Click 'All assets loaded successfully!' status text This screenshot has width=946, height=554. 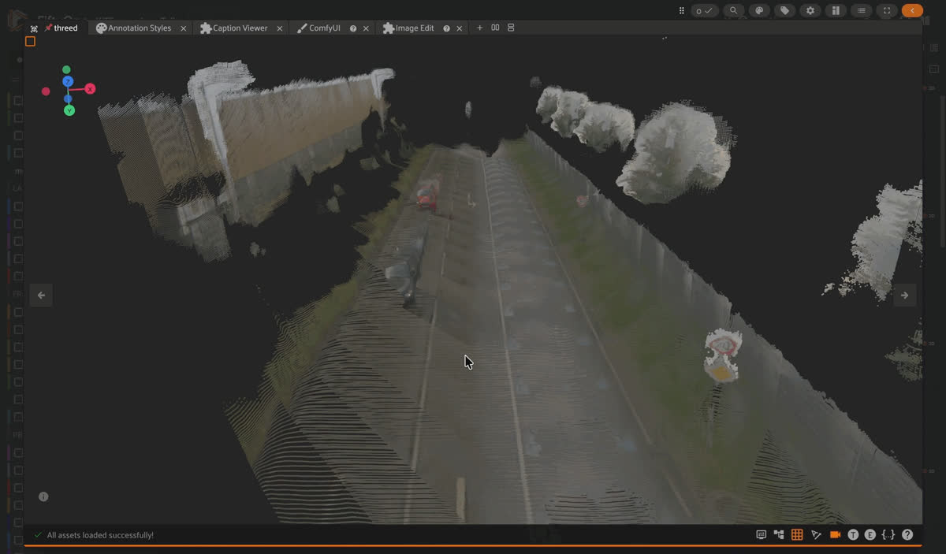coord(100,535)
